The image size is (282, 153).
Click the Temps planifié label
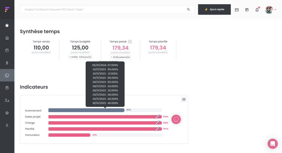coord(158,41)
